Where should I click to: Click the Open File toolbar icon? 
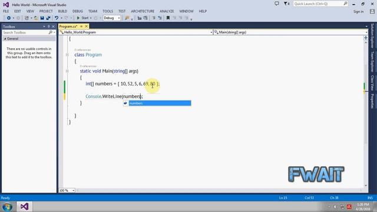(x=36, y=18)
